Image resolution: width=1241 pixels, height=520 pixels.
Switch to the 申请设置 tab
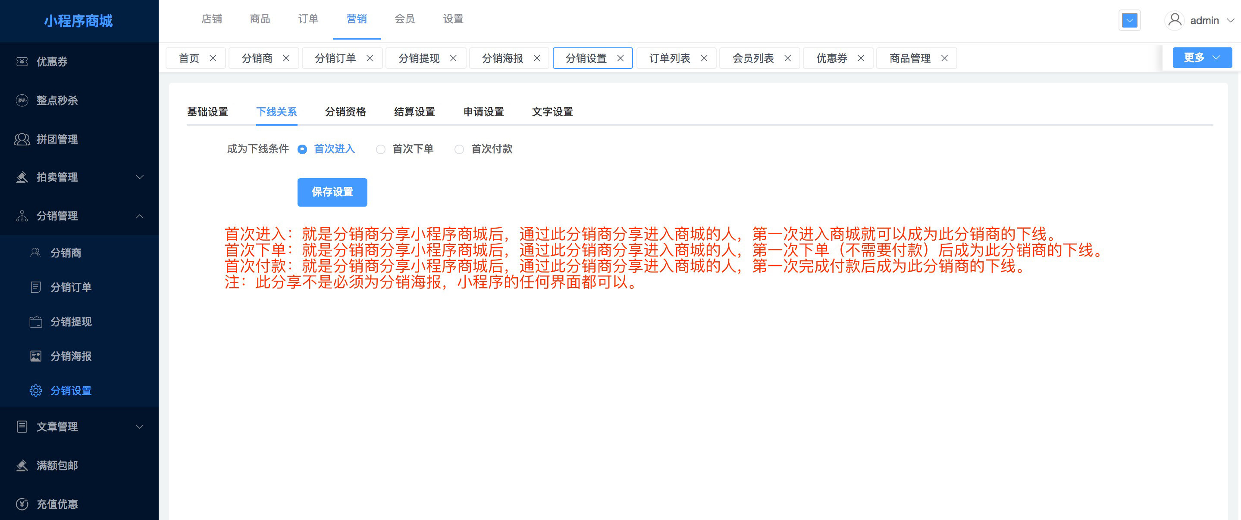pos(484,112)
